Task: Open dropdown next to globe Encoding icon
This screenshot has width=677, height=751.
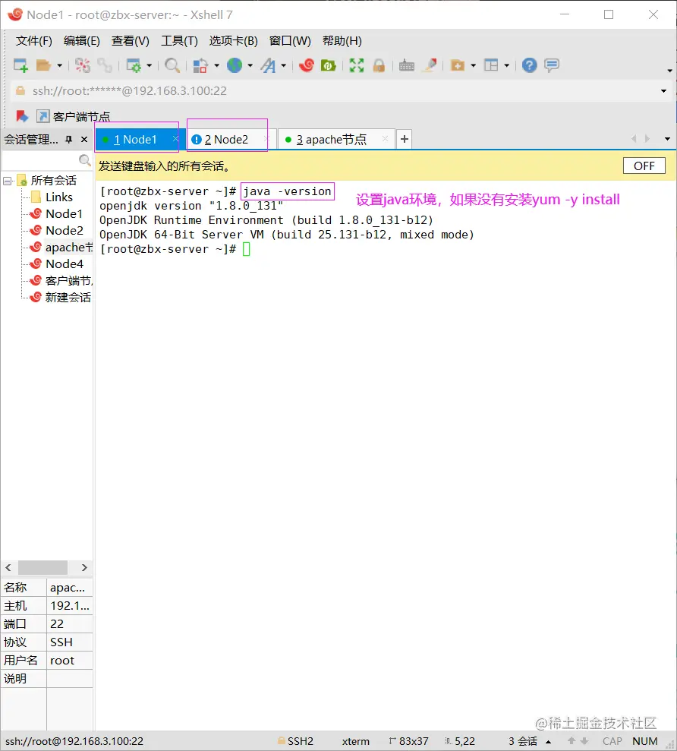Action: (250, 65)
